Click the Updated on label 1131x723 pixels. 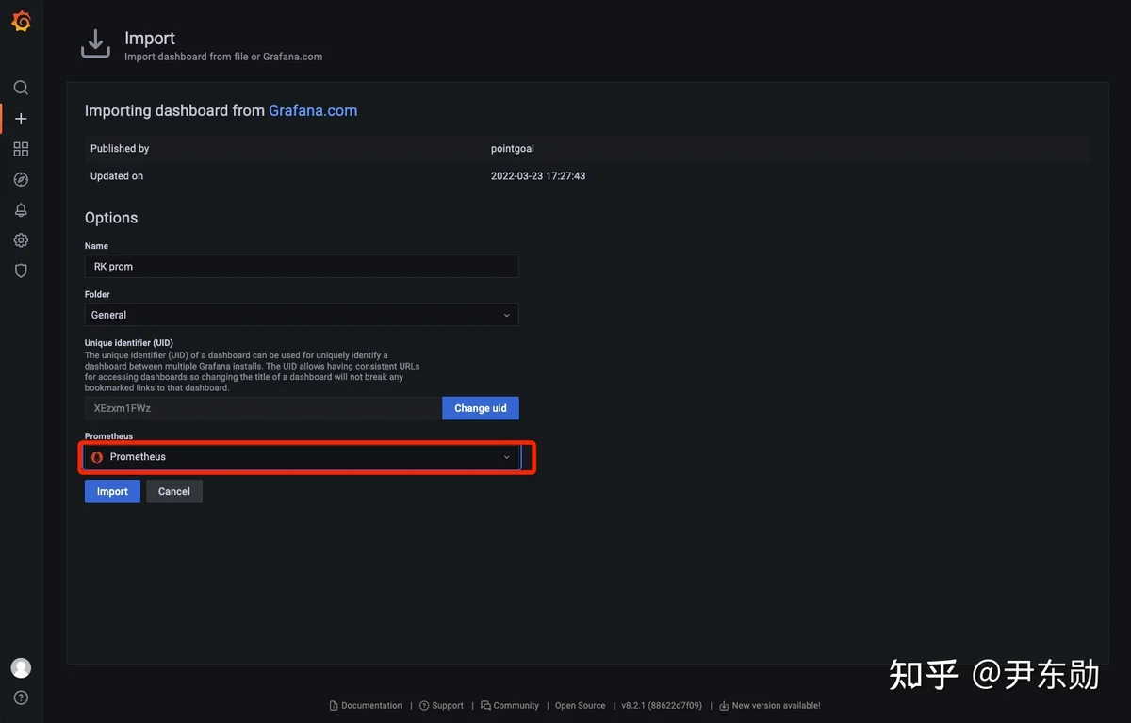tap(117, 176)
